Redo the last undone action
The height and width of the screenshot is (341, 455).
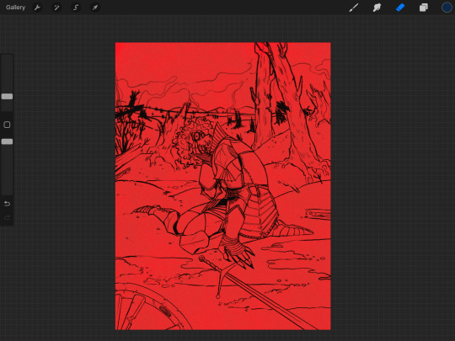click(7, 218)
